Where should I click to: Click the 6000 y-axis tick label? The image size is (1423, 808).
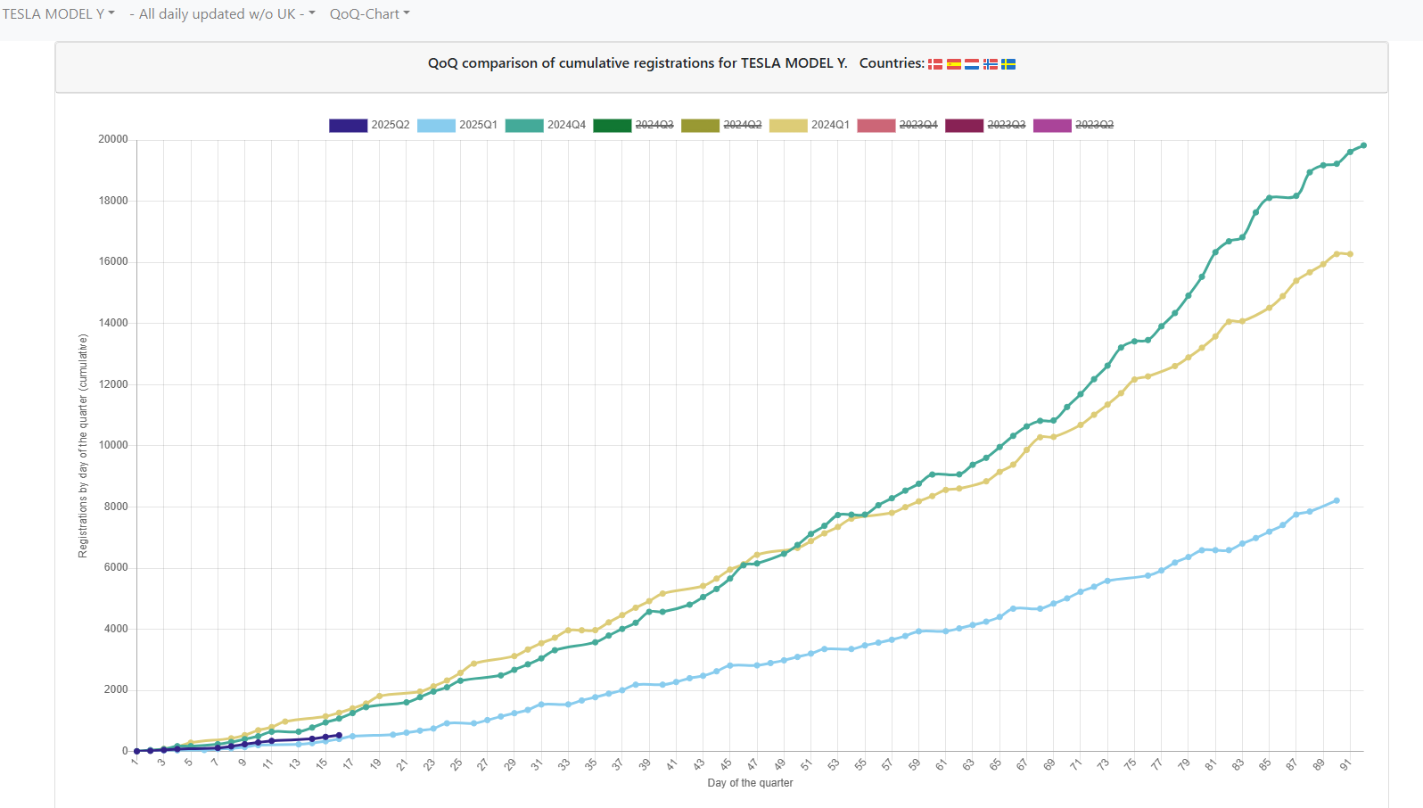116,567
